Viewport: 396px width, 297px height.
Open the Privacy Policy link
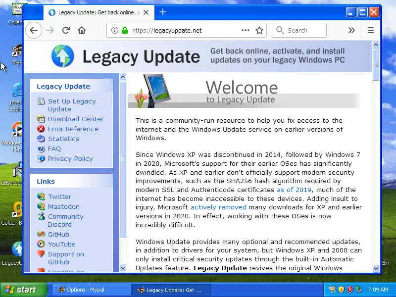tap(70, 158)
